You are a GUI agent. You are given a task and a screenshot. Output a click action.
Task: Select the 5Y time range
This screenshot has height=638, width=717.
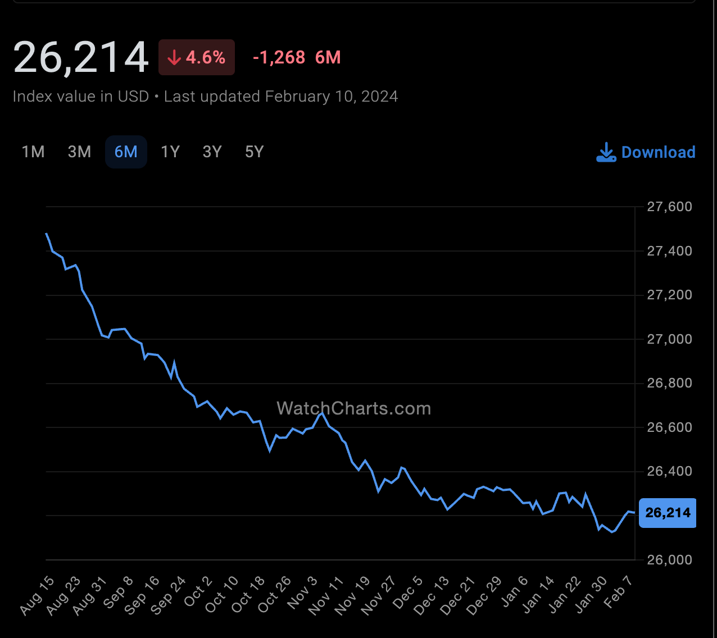coord(255,152)
